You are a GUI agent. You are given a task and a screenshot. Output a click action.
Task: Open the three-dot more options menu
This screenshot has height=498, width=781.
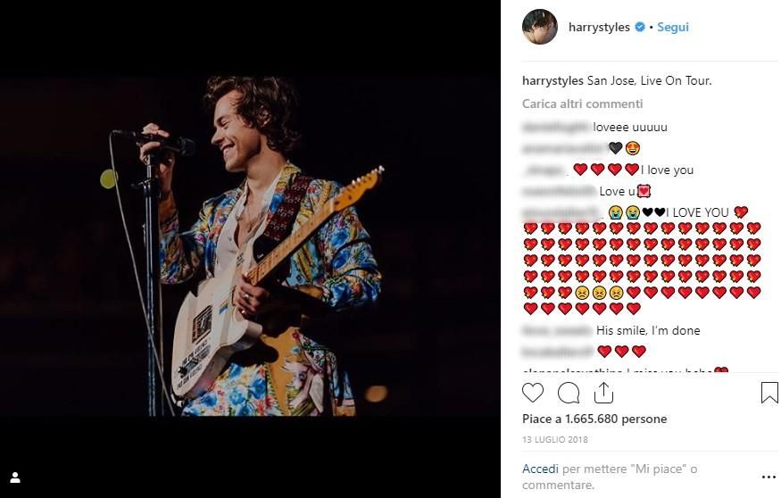(x=769, y=477)
